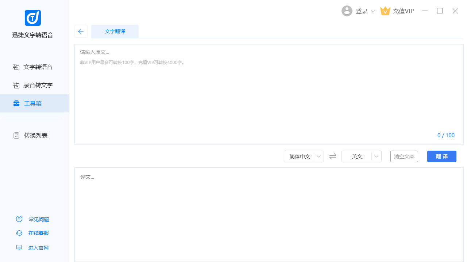The image size is (467, 262).
Task: Click the 常见问题 question mark icon
Action: coord(19,219)
